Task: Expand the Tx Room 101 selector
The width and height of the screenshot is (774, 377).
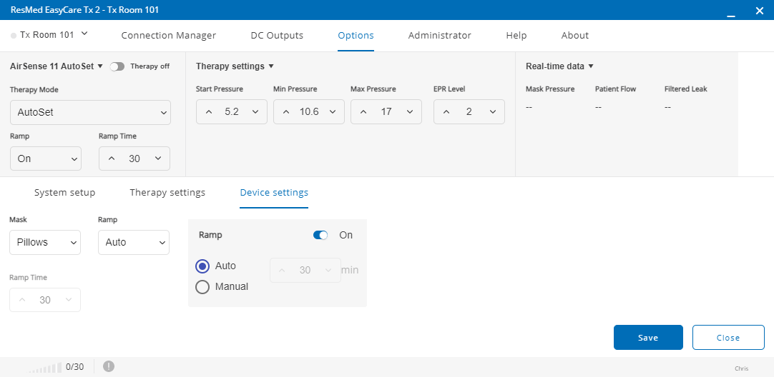Action: coord(84,34)
